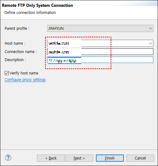Open the Host name dropdown arrow

[x=151, y=43]
